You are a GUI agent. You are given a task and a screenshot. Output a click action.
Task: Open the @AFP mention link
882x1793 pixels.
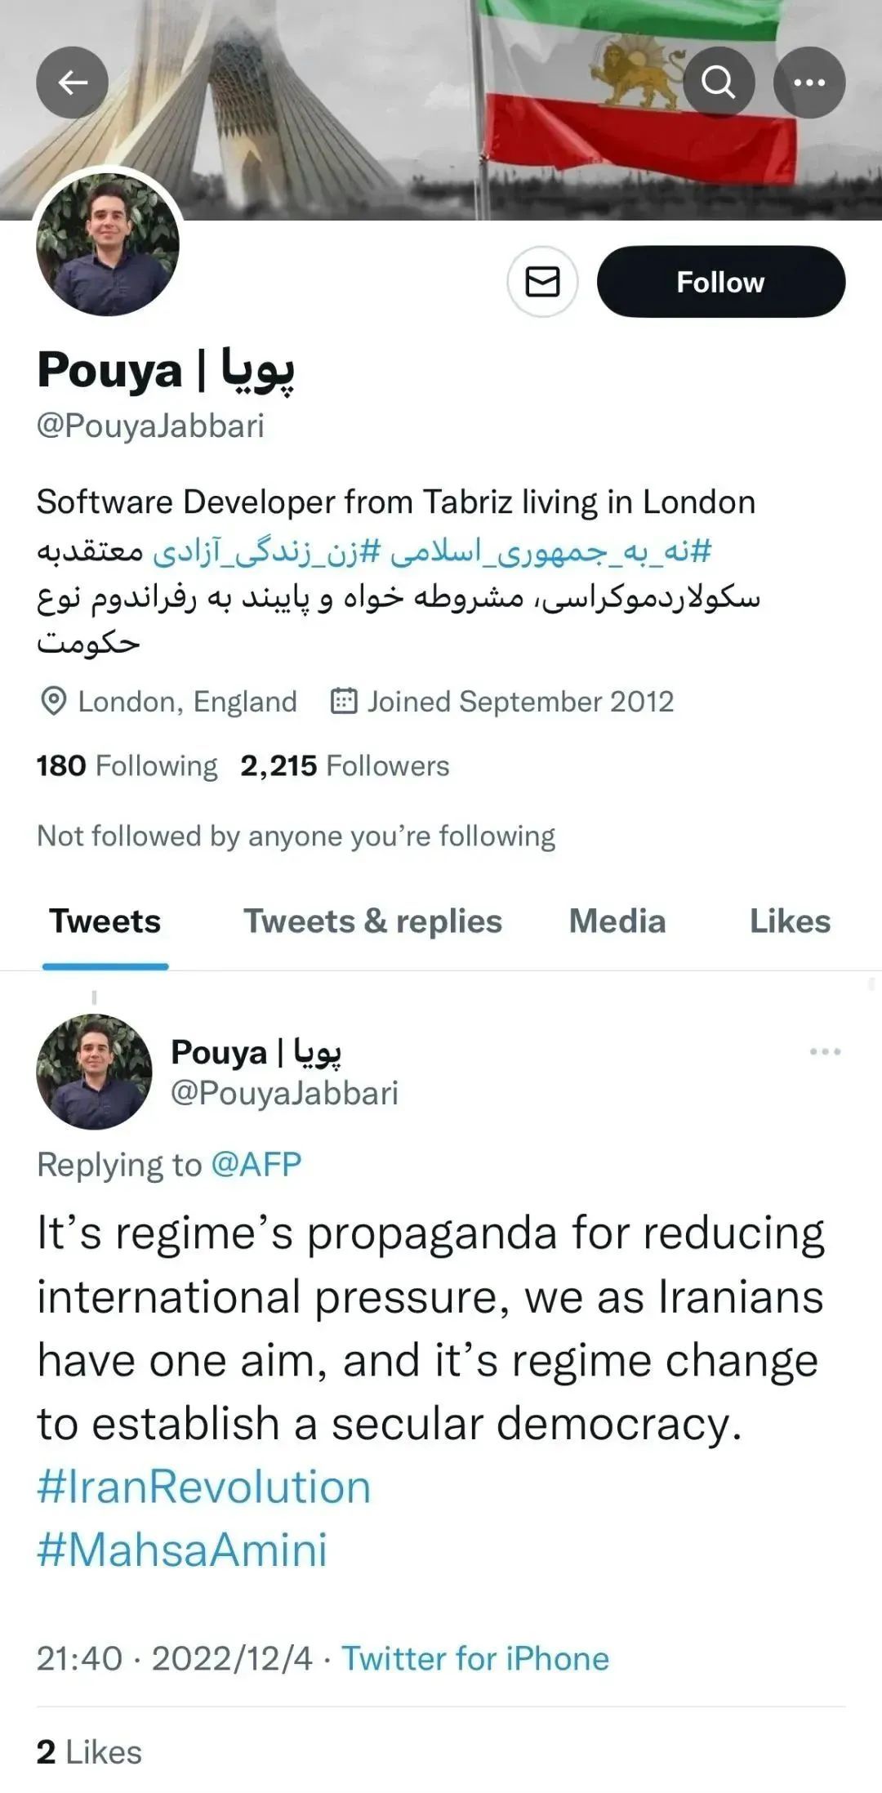[x=256, y=1165]
